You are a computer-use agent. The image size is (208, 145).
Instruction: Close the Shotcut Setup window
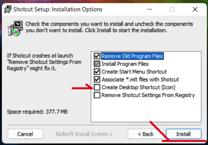(195, 9)
